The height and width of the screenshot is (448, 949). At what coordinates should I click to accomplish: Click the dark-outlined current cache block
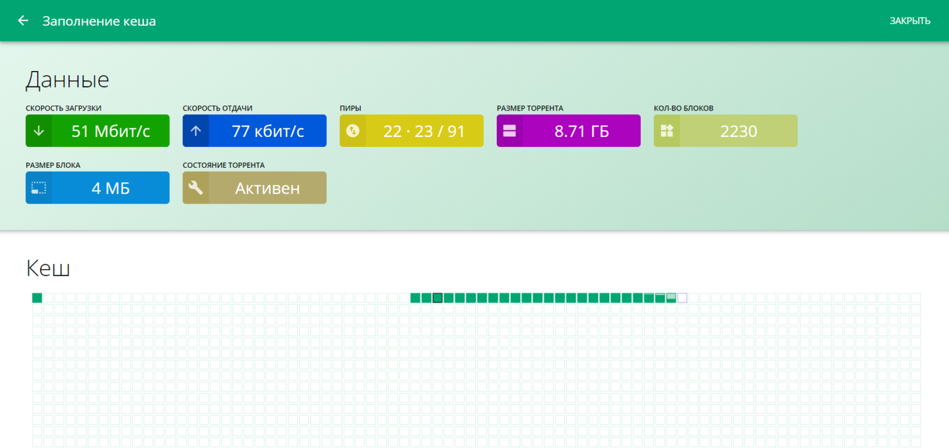pos(437,298)
